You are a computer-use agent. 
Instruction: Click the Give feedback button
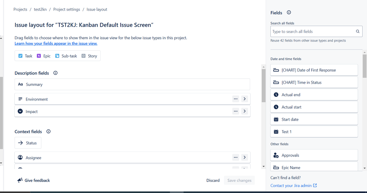[33, 181]
